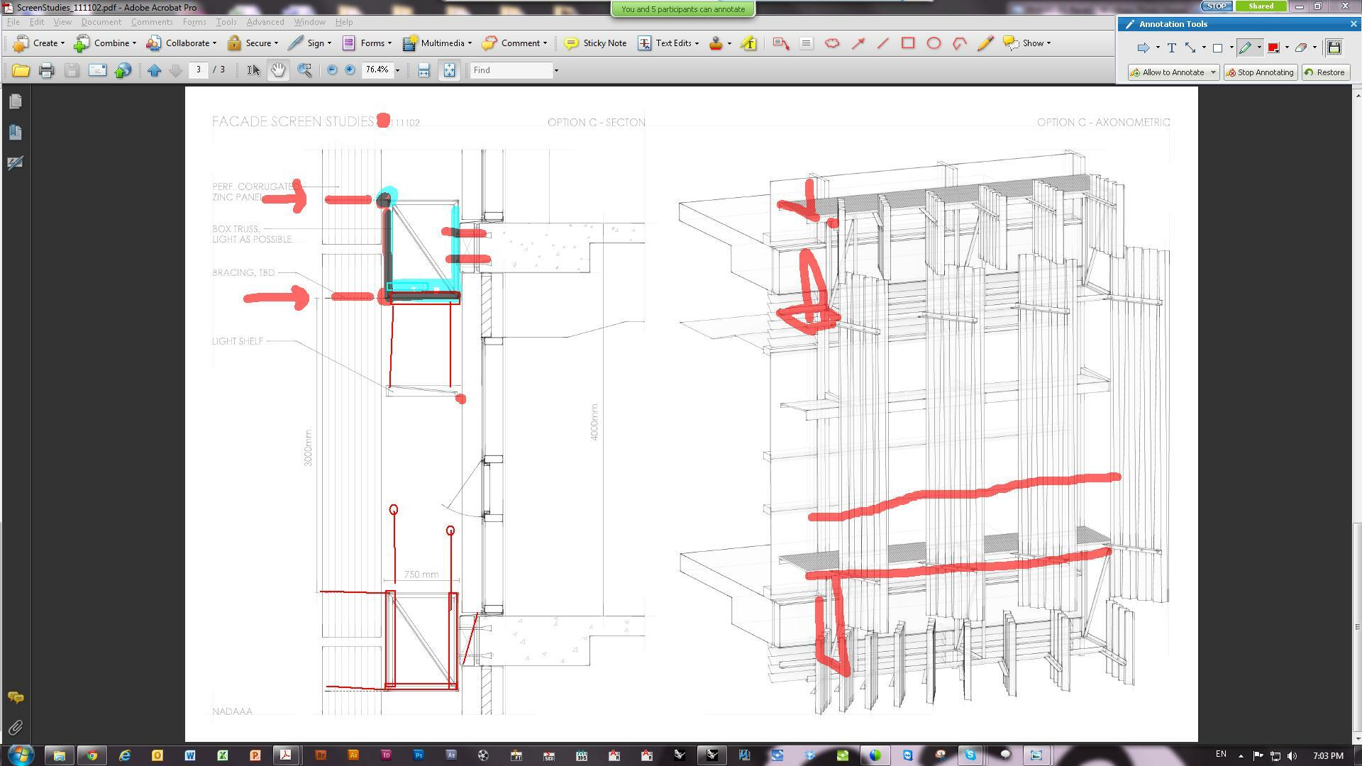
Task: Select line tool in Annotation Tools
Action: 1190,48
